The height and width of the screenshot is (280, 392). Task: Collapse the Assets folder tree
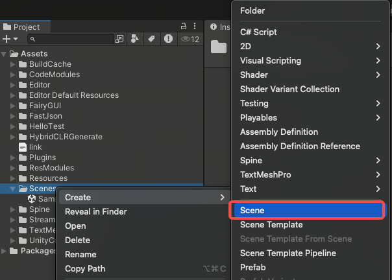pyautogui.click(x=5, y=54)
